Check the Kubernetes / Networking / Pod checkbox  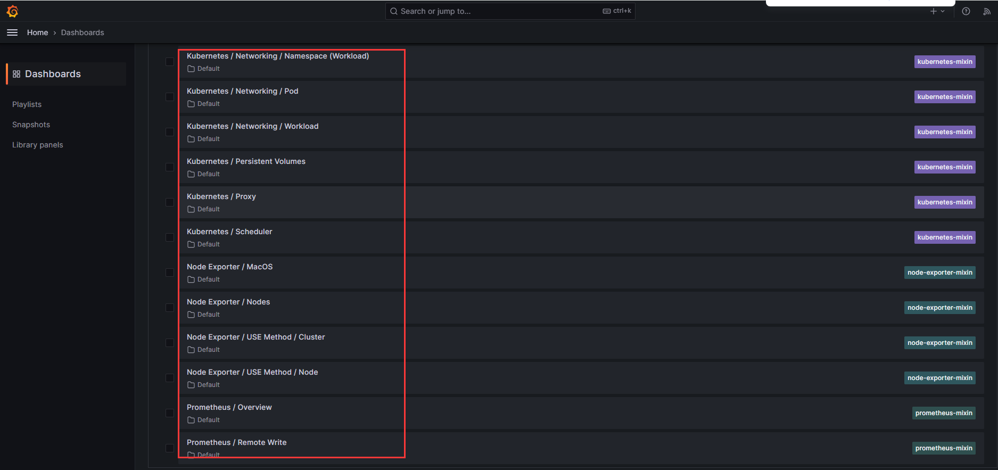tap(170, 97)
